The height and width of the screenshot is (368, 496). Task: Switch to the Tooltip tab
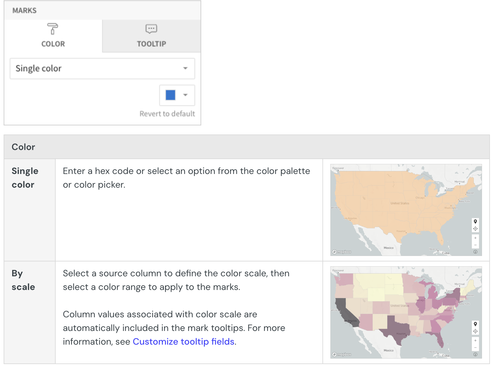[151, 36]
